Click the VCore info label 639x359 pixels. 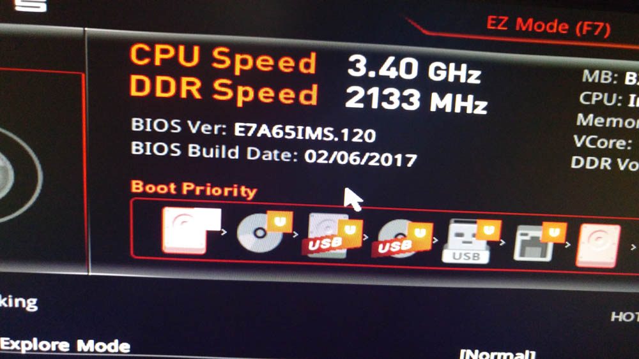pos(603,142)
